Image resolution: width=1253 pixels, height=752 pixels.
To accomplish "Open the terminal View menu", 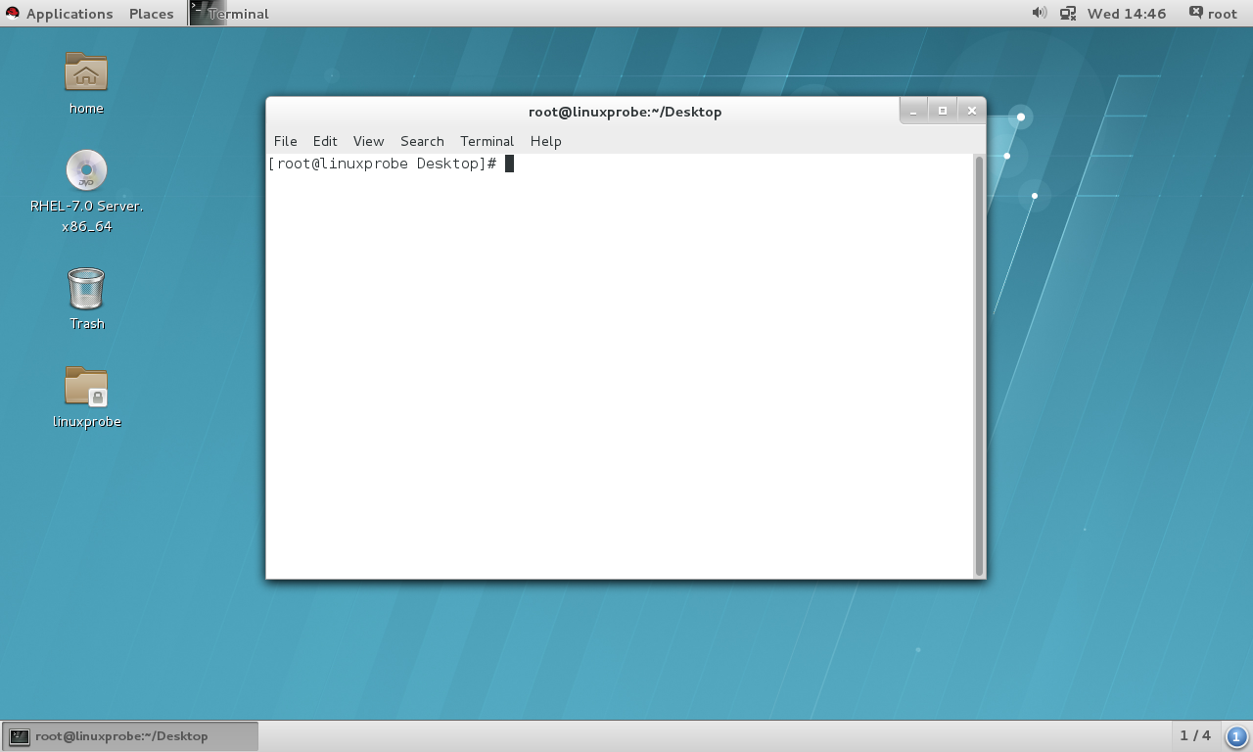I will tap(368, 141).
